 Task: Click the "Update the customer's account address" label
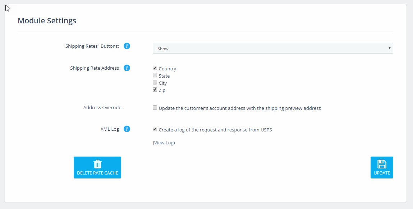tap(240, 108)
